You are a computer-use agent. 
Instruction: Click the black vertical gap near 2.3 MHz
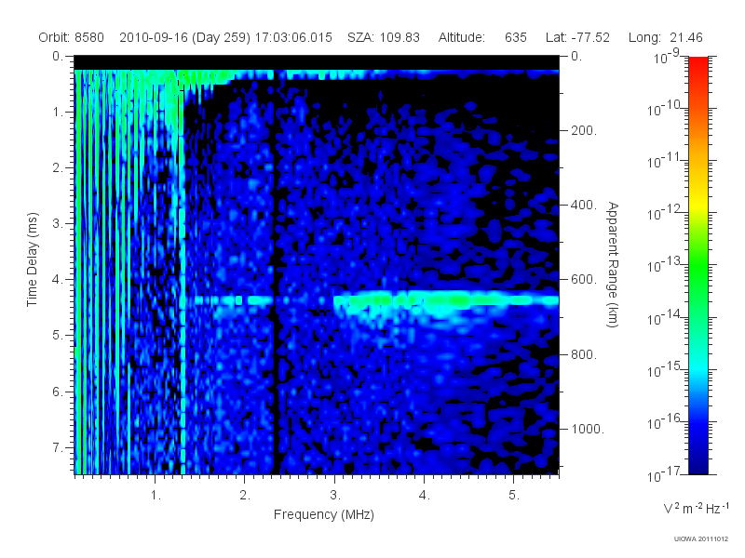(x=275, y=272)
